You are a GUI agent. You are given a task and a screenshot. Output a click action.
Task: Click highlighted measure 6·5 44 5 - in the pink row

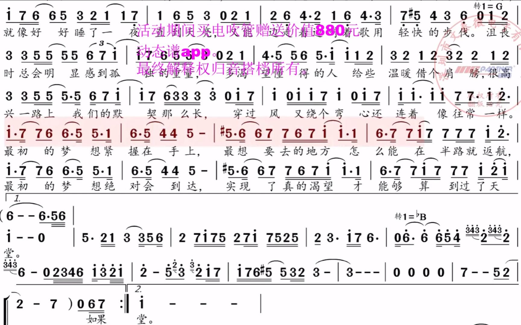[168, 134]
